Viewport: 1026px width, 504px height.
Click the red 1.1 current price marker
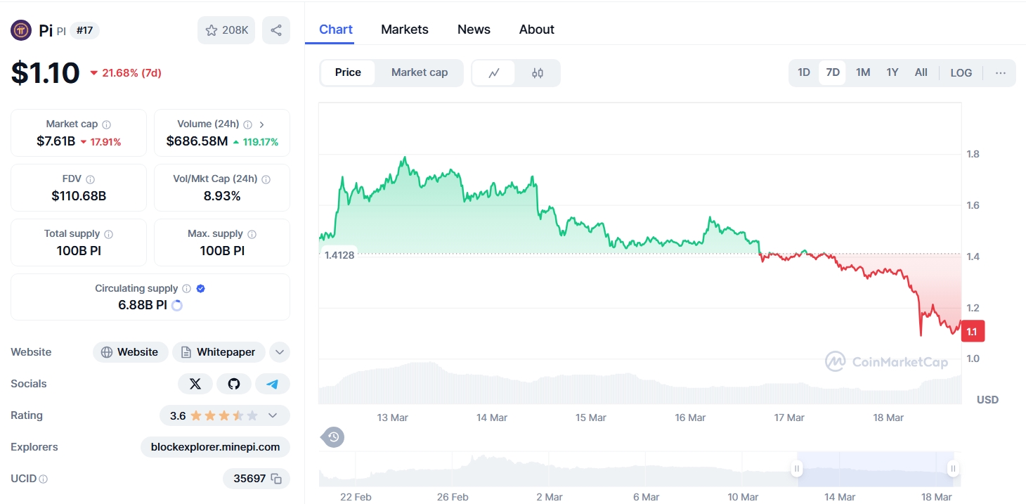point(972,331)
